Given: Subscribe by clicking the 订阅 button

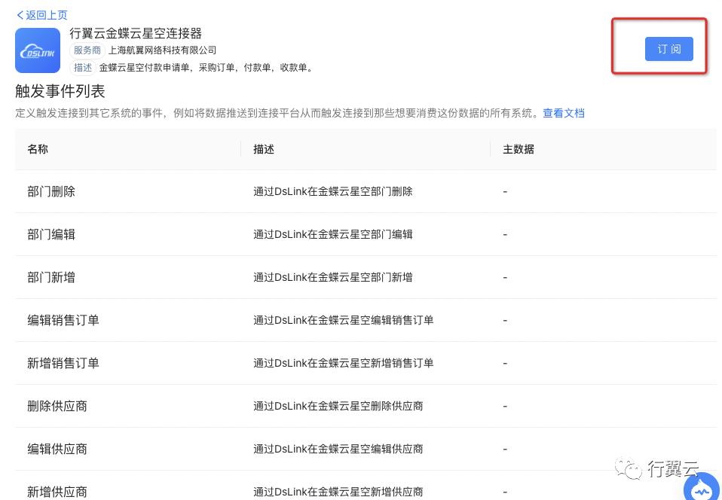Looking at the screenshot, I should pyautogui.click(x=668, y=48).
